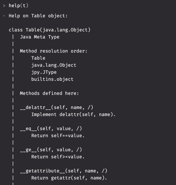This screenshot has height=185, width=176.
Task: Click the __ge__(self, value, /) signature
Action: point(51,150)
